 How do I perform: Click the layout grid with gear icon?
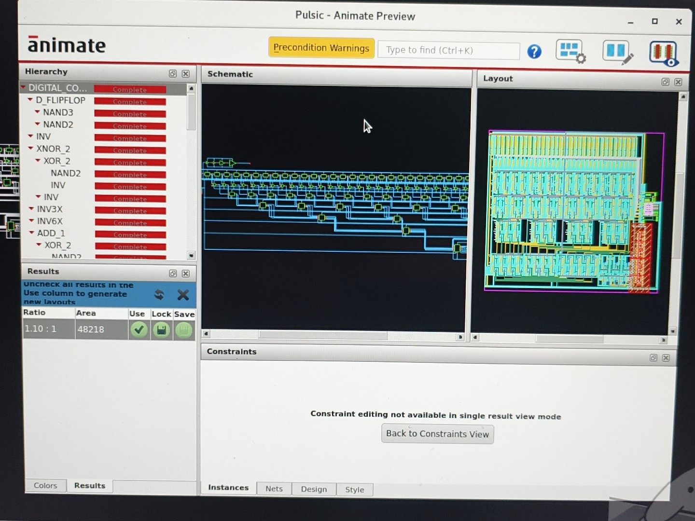point(571,51)
